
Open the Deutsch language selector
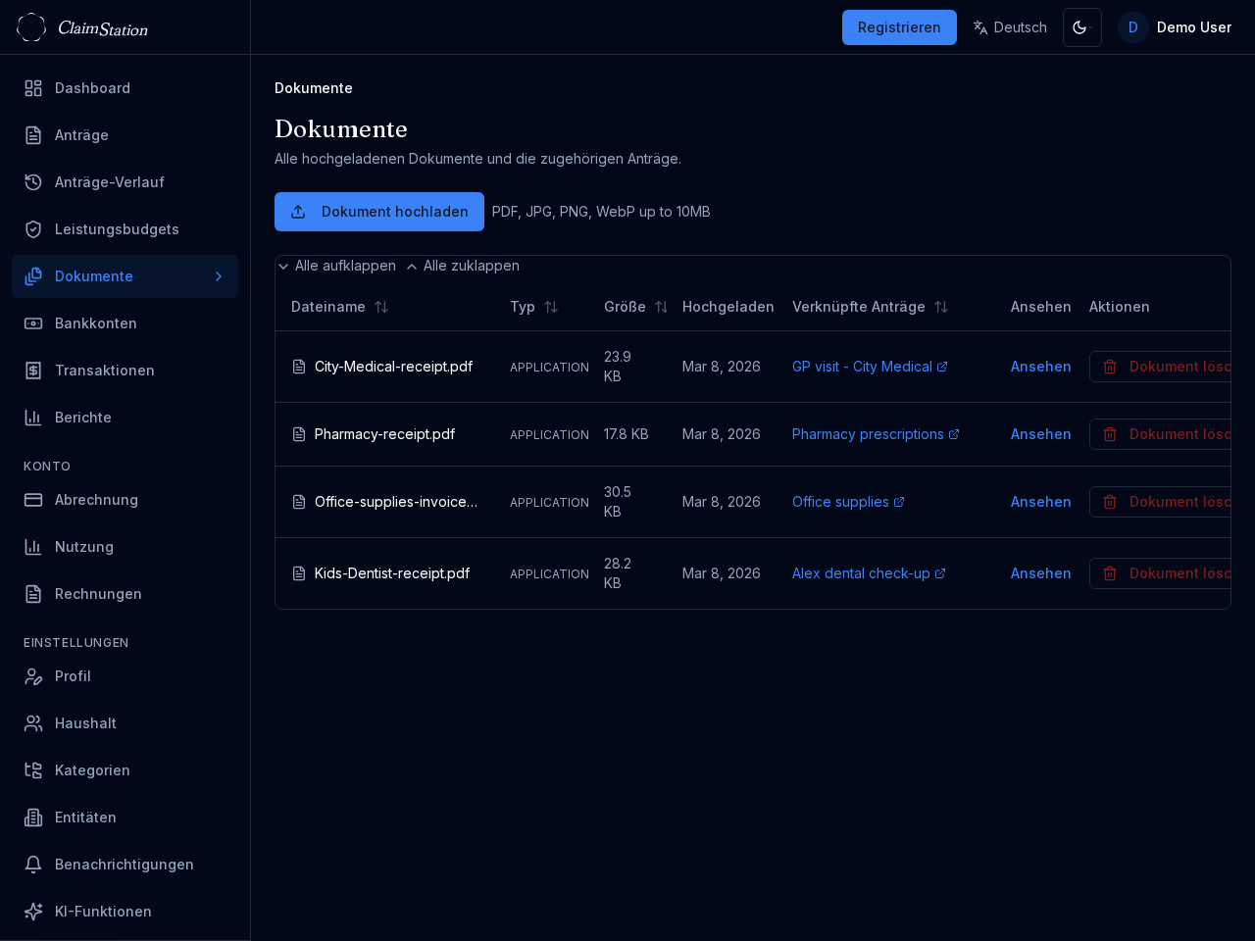click(x=1009, y=27)
